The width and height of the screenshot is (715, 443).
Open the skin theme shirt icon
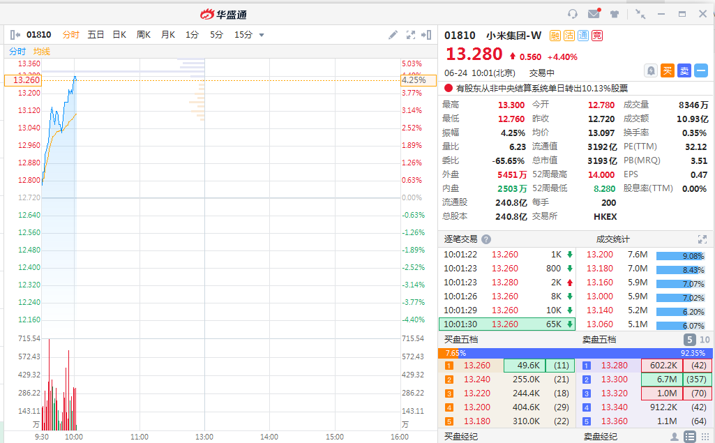point(615,14)
